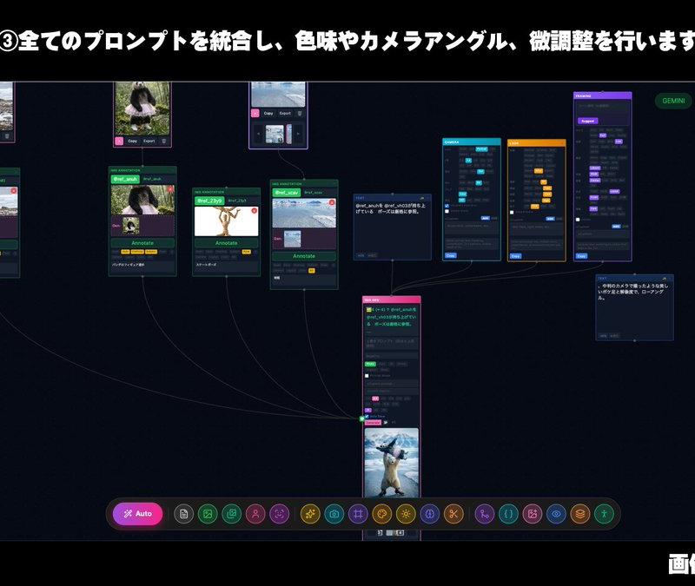Click the orange stacked layers icon
This screenshot has width=695, height=586.
[580, 514]
